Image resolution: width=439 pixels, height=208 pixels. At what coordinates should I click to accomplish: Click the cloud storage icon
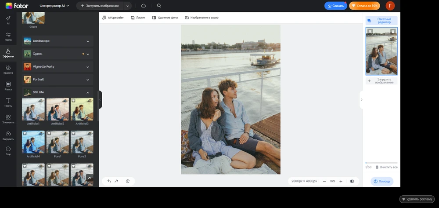144,6
